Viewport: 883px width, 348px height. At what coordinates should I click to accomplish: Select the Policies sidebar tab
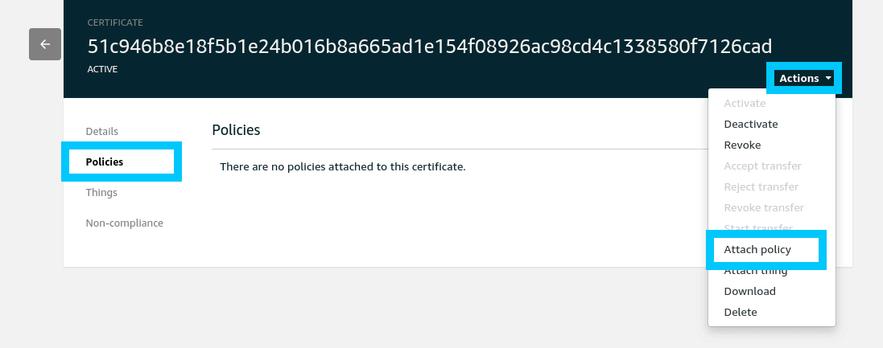click(x=105, y=162)
